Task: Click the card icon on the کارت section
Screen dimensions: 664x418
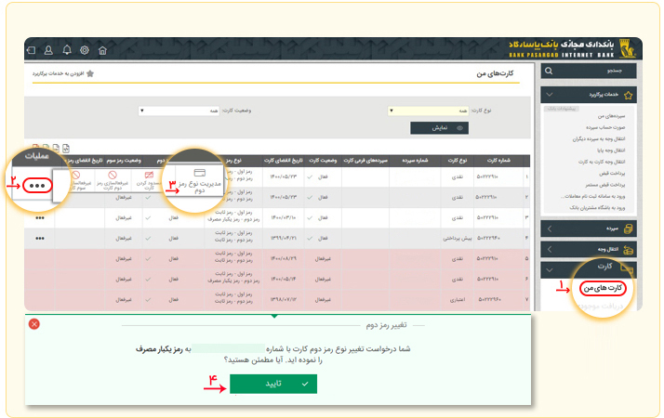Action: 627,268
